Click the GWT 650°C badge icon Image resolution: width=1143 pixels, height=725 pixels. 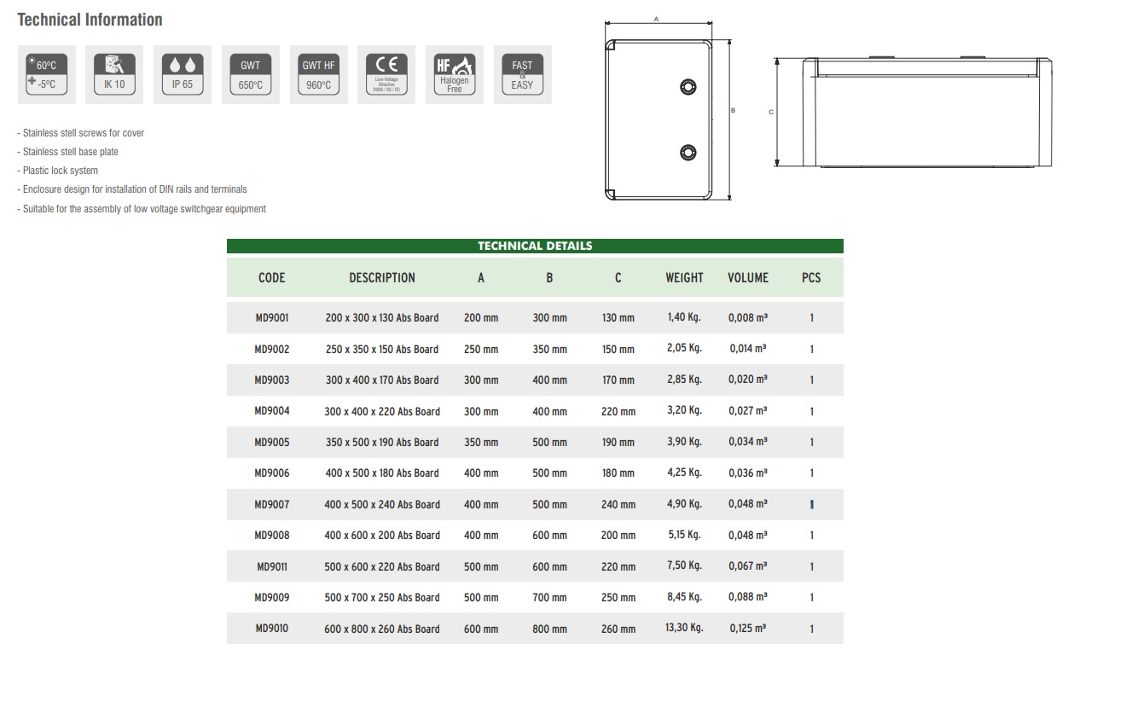[x=250, y=75]
